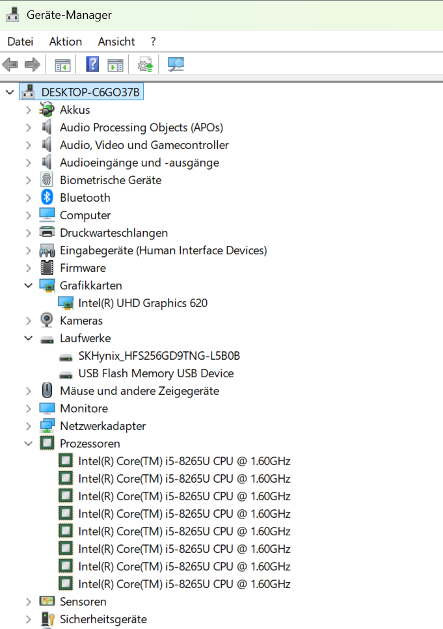Click the Laufwerke drive icon

47,340
